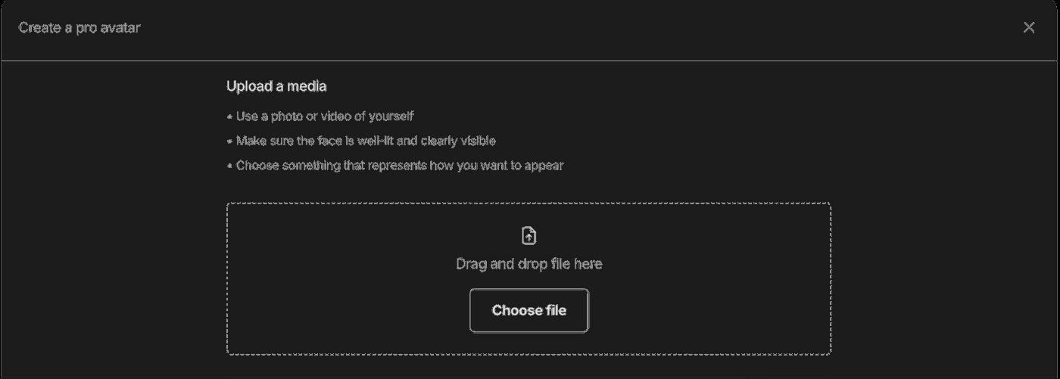
Task: Click the 'Choose something that represents' guideline
Action: pyautogui.click(x=399, y=166)
